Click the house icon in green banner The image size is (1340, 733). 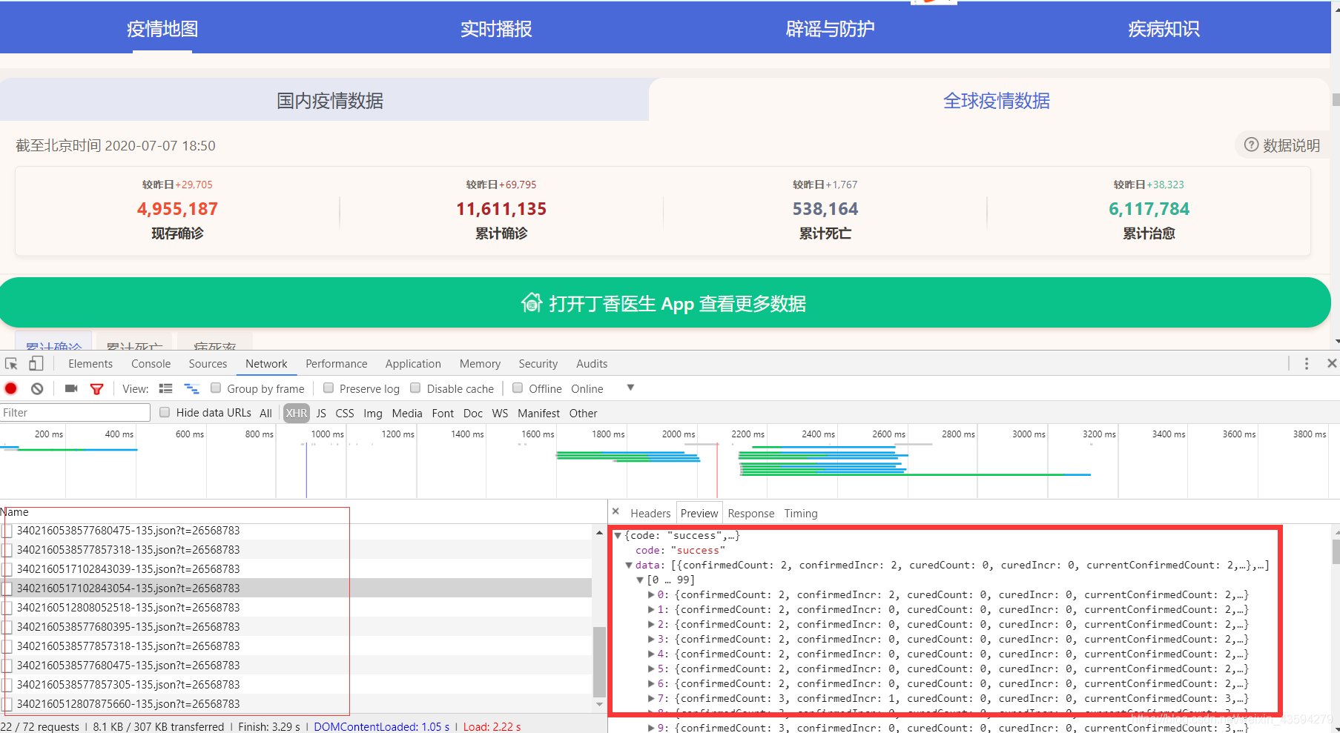click(531, 302)
